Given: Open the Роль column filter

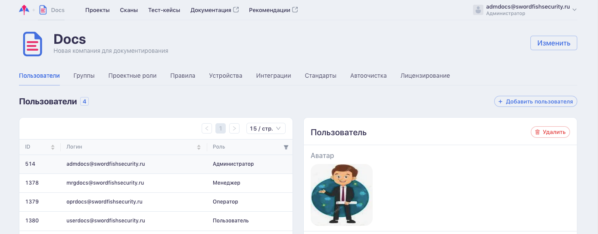Looking at the screenshot, I should [286, 147].
